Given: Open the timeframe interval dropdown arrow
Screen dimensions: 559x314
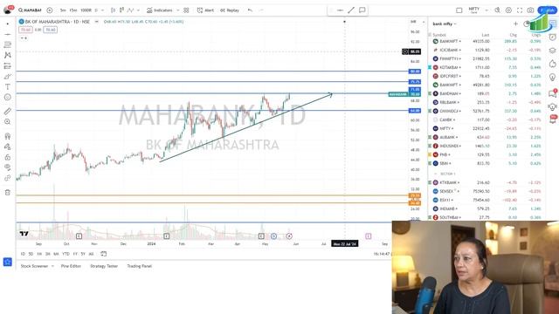Looking at the screenshot, I should [103, 10].
